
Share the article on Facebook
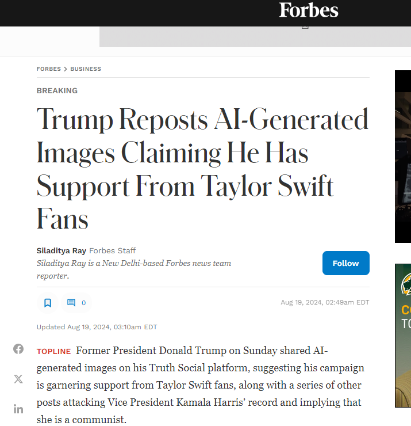point(18,349)
